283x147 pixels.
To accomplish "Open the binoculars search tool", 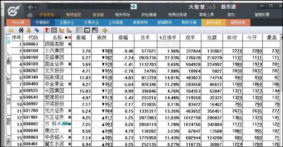I will tap(21, 30).
